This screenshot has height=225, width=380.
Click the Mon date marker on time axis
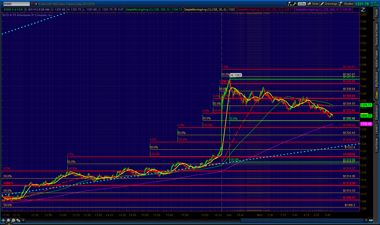click(260, 215)
